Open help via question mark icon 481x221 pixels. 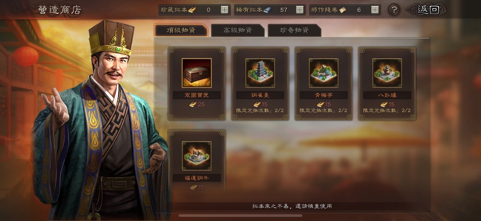coord(394,10)
